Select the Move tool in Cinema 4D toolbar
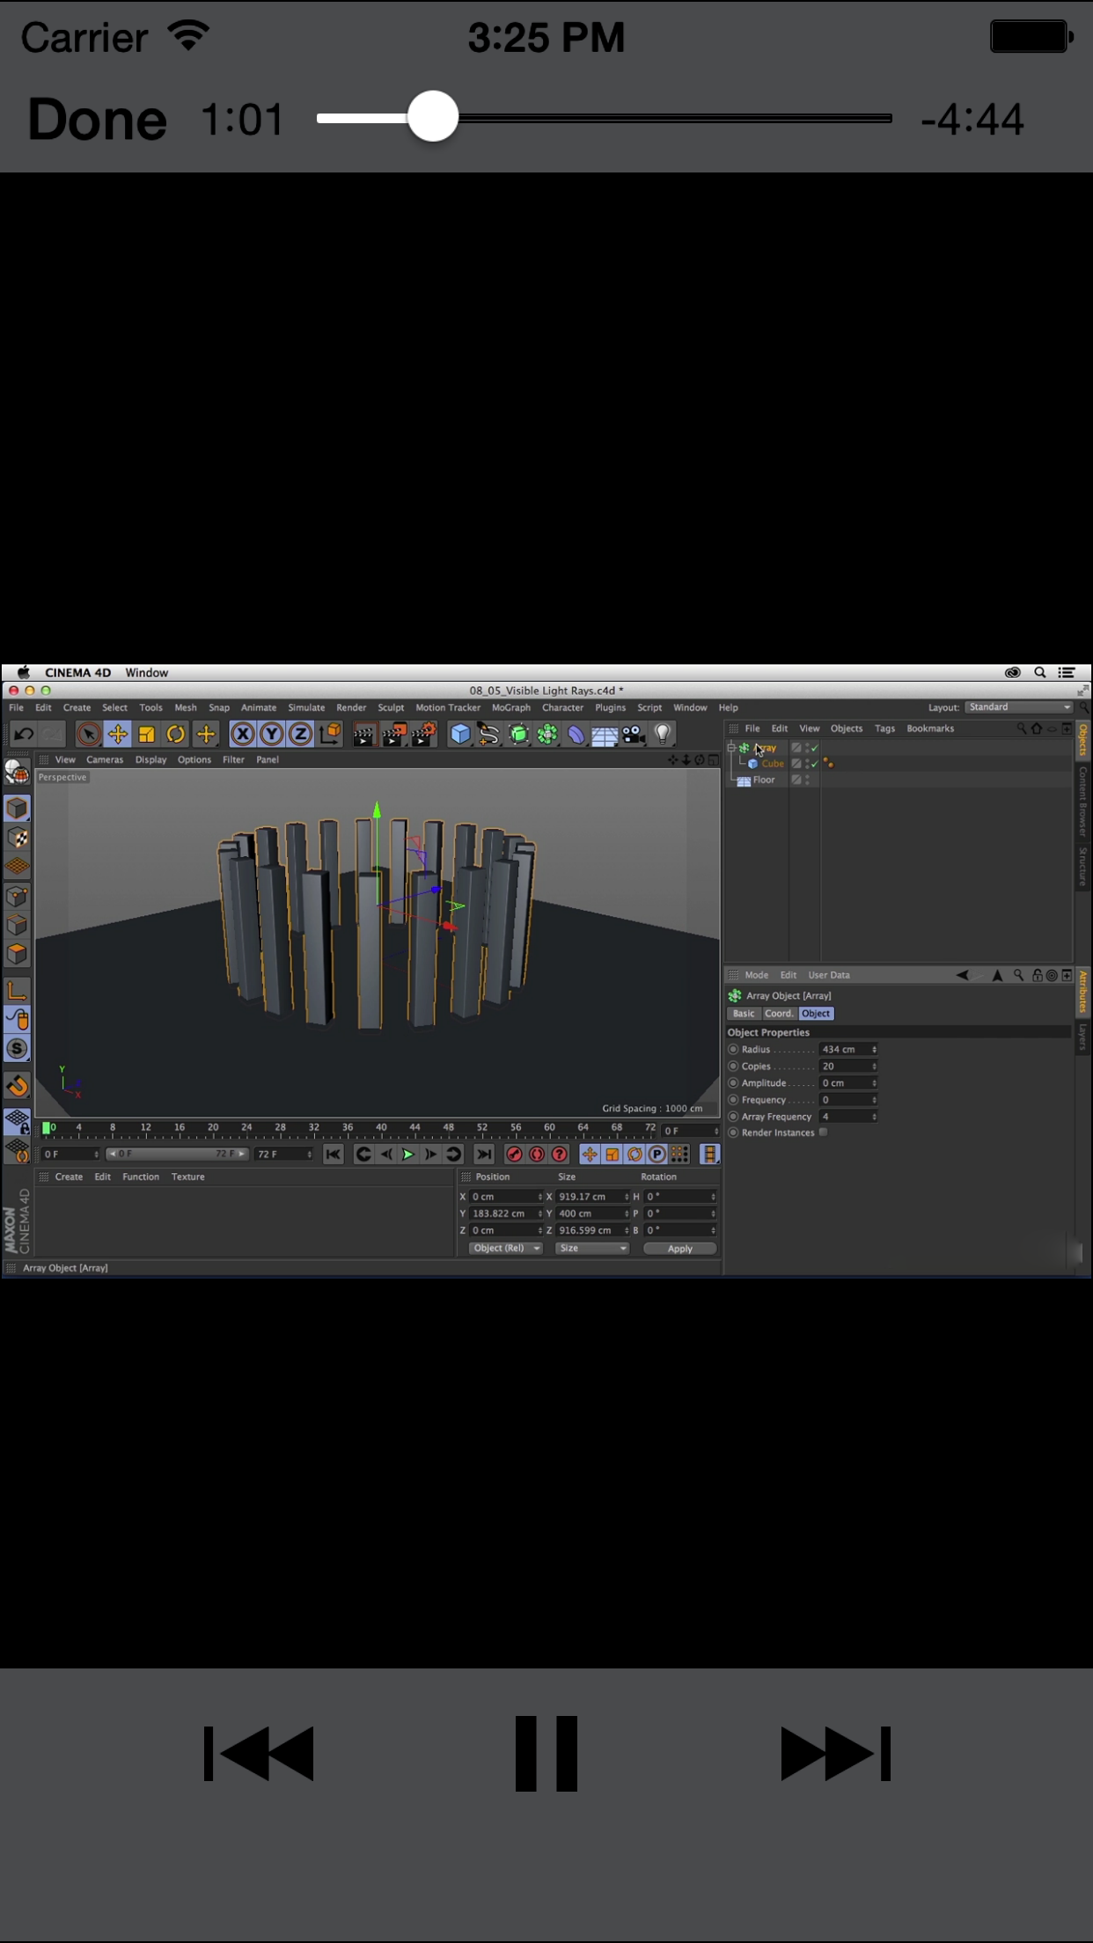The height and width of the screenshot is (1943, 1093). point(117,734)
